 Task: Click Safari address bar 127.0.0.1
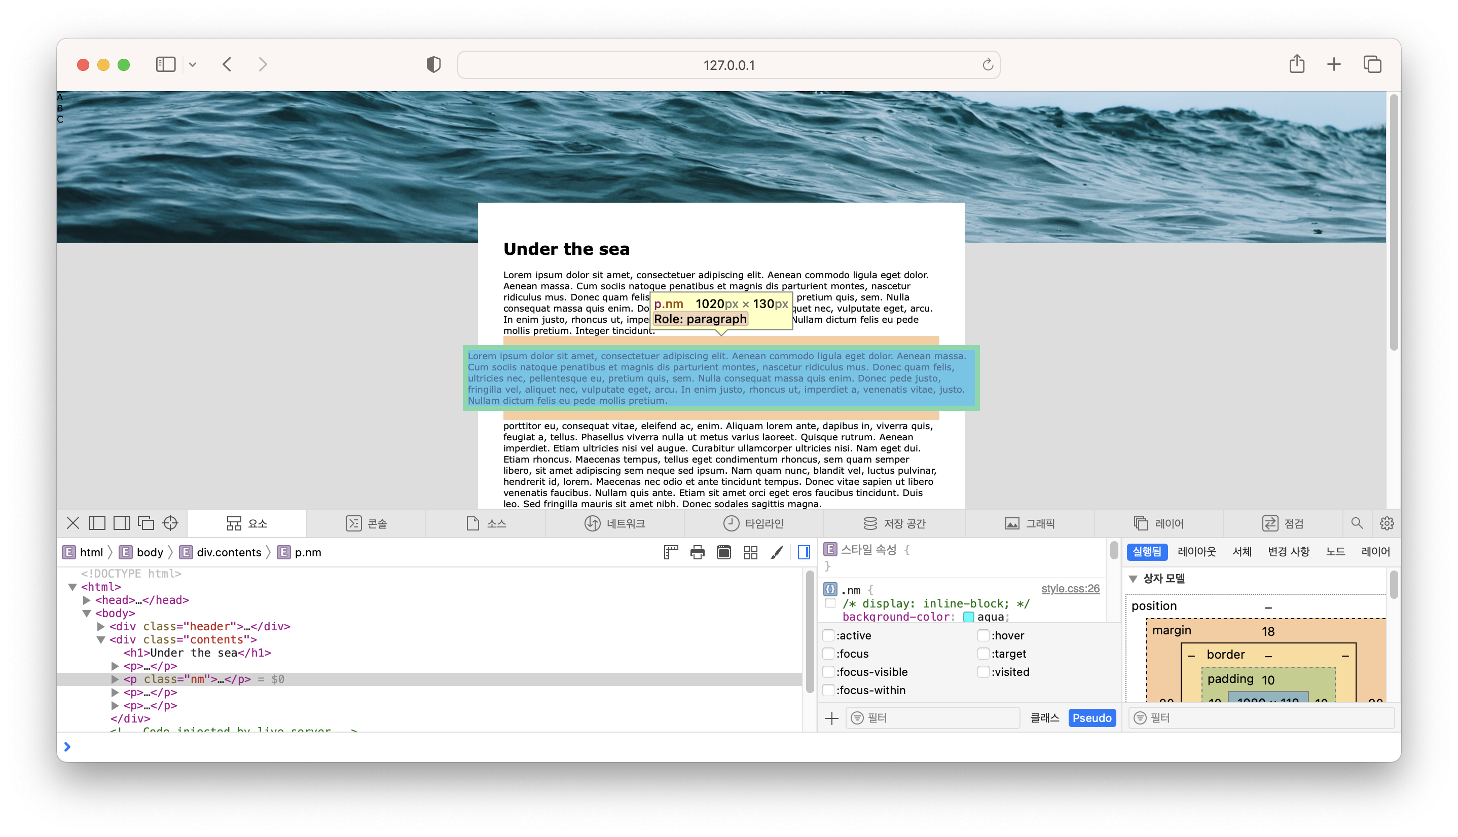pyautogui.click(x=728, y=64)
